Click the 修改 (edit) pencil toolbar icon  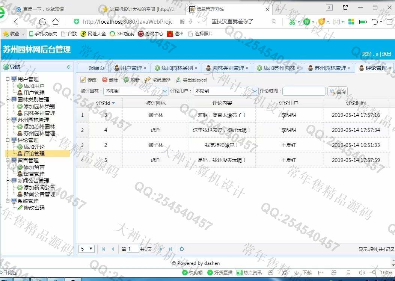pyautogui.click(x=83, y=80)
